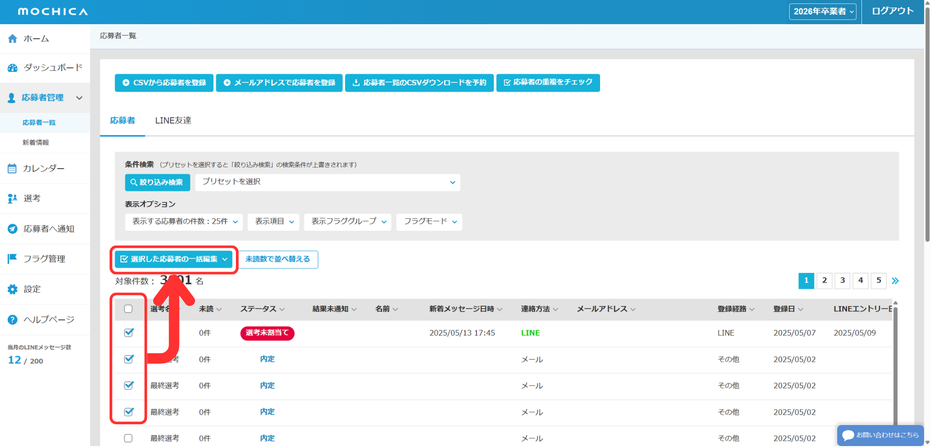Select 新着情報 in the sidebar submenu
931x447 pixels.
click(x=36, y=143)
